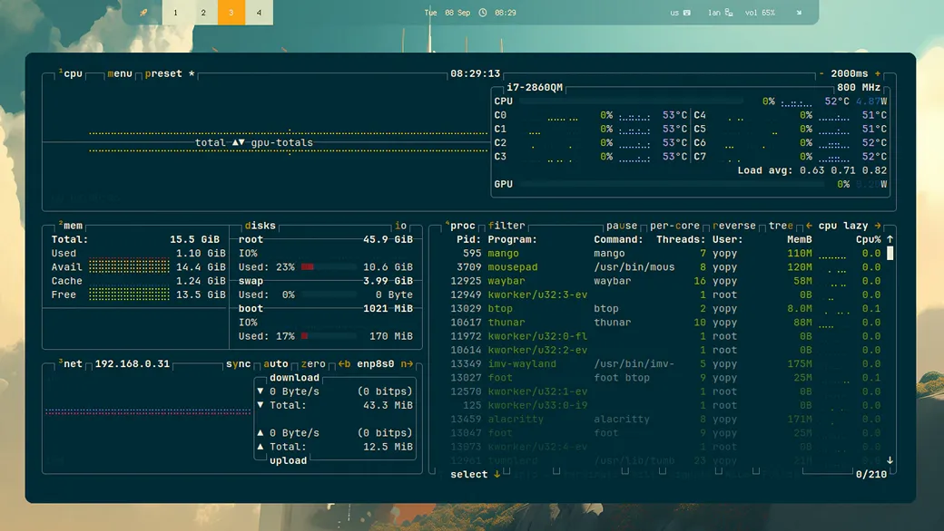Screen dimensions: 944x531
Task: Click the "disks" box title
Action: (261, 226)
